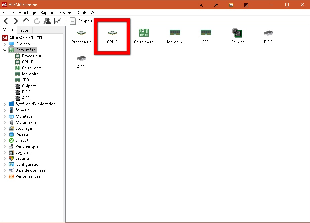
Task: Select the AIDA64 v5.60.3700 root node
Action: 22,38
